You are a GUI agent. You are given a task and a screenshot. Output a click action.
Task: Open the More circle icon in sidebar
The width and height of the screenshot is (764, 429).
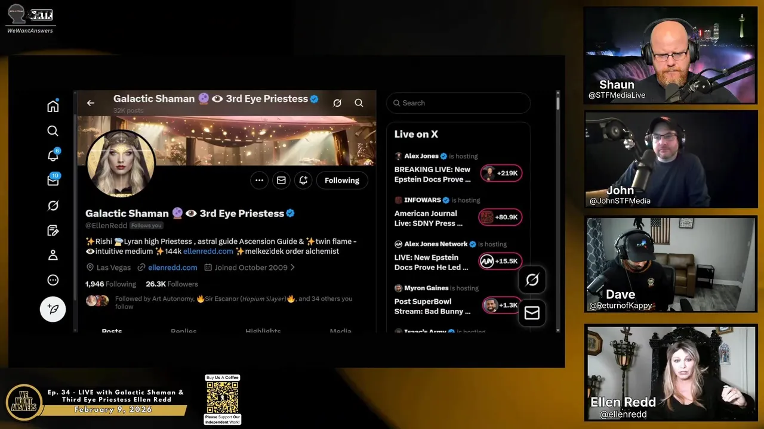click(x=53, y=280)
